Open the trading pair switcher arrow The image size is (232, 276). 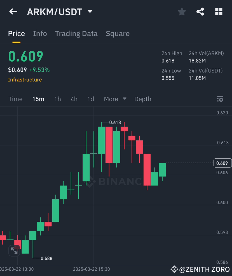[x=90, y=11]
